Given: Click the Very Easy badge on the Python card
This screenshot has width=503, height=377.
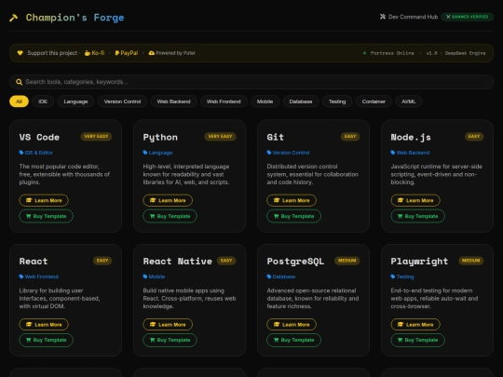Looking at the screenshot, I should tap(220, 137).
